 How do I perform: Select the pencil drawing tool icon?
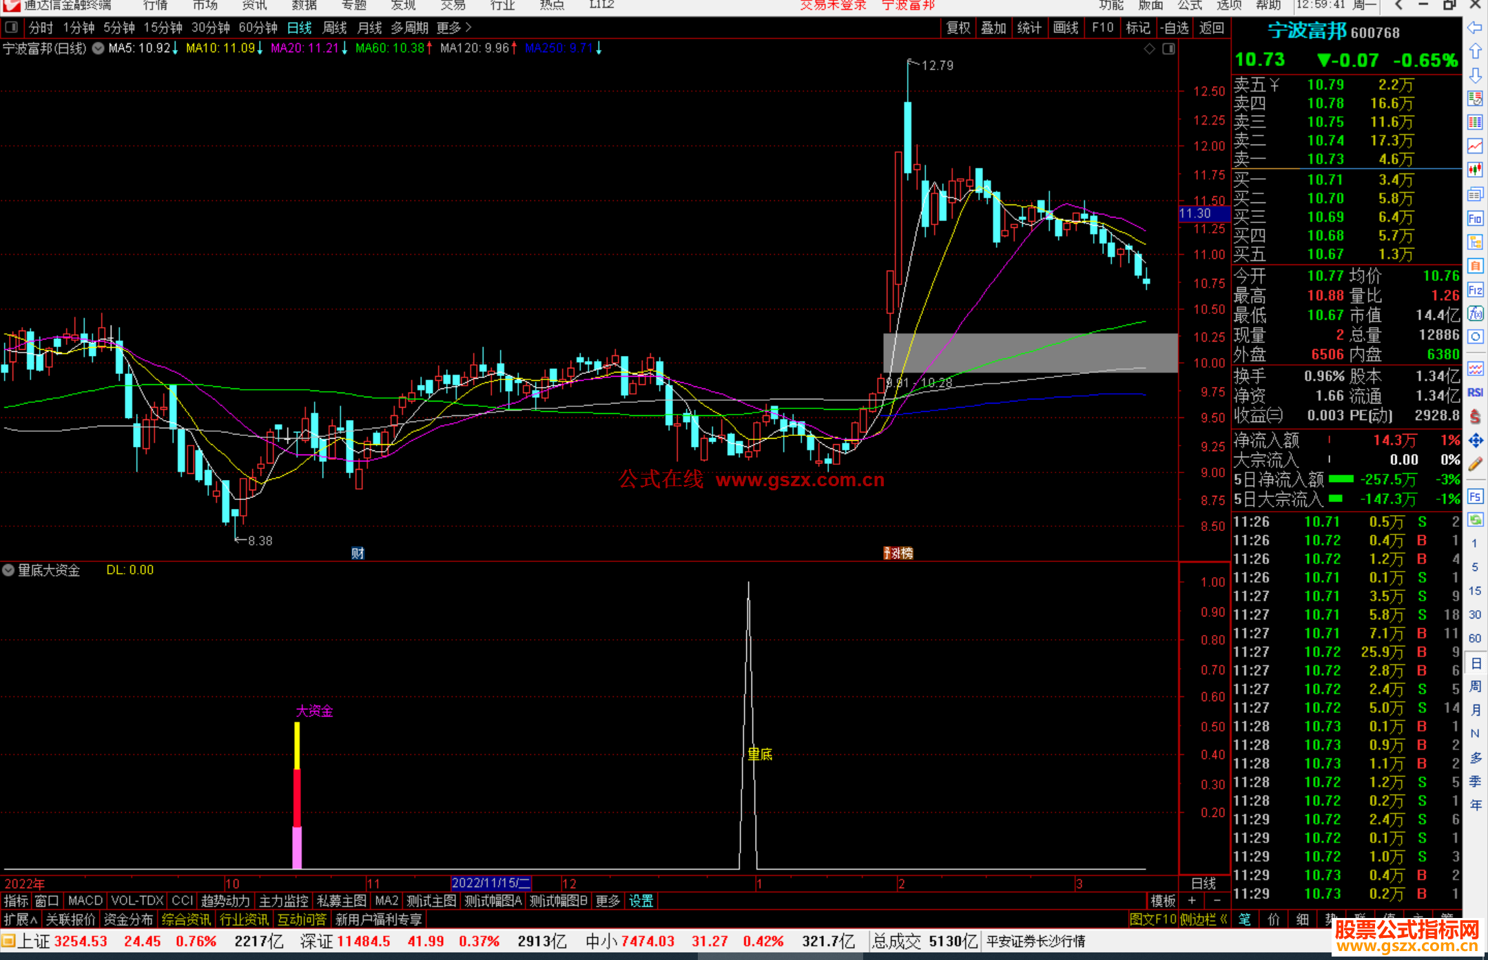click(1475, 465)
